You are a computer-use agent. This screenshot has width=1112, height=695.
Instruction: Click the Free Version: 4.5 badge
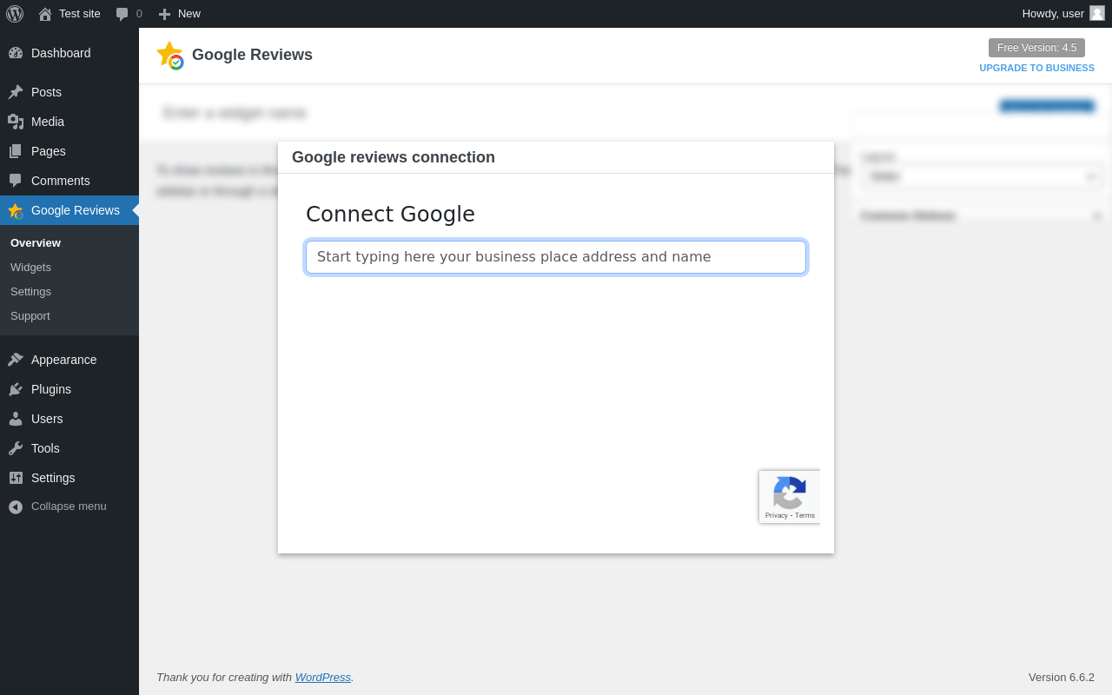click(x=1036, y=48)
